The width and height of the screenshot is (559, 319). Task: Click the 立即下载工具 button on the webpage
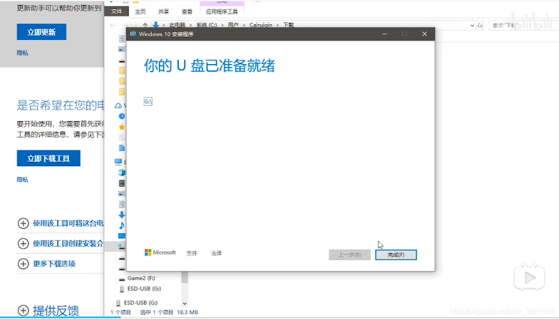coord(48,158)
